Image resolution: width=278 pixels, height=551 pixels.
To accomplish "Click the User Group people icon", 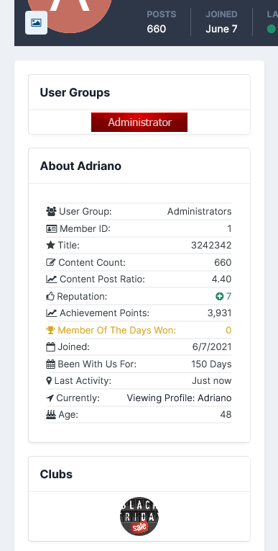I will point(52,212).
